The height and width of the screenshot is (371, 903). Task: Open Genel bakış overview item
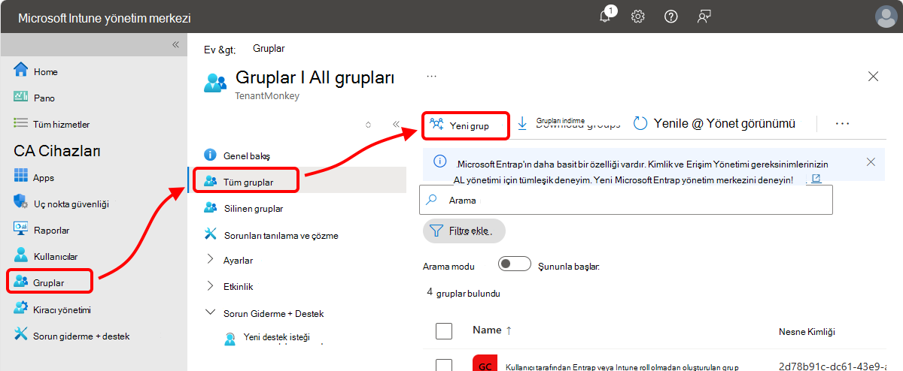point(247,155)
